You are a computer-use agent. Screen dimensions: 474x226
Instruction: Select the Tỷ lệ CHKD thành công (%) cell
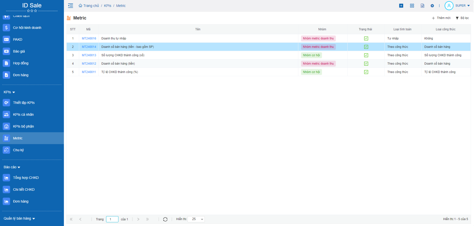click(198, 72)
